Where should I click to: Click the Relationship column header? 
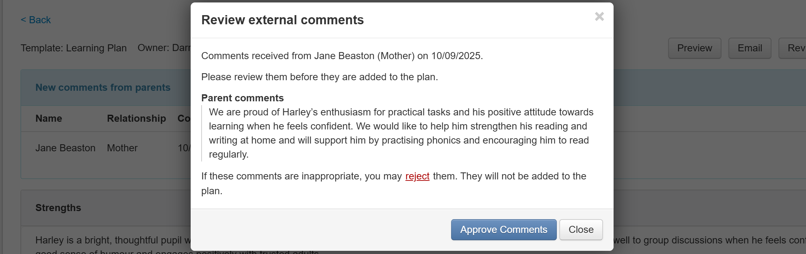(x=136, y=119)
